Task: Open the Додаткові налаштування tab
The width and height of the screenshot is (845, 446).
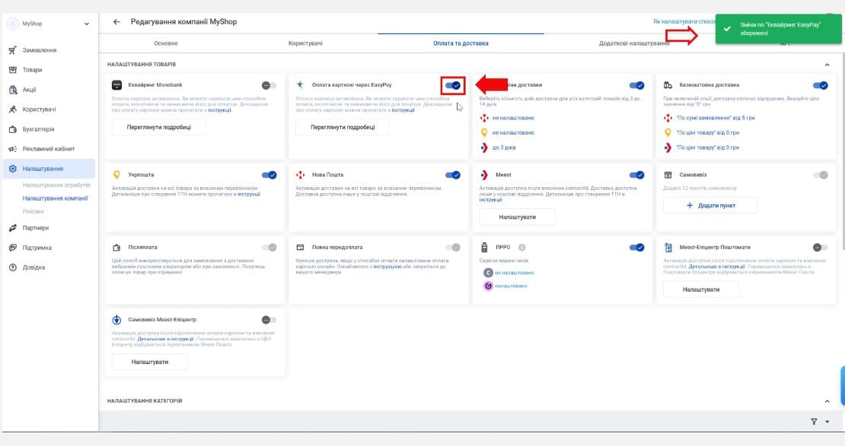Action: coord(634,43)
